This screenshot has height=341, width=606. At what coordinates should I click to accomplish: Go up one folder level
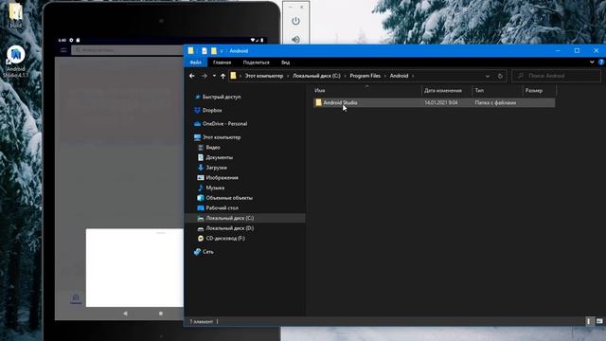click(223, 76)
